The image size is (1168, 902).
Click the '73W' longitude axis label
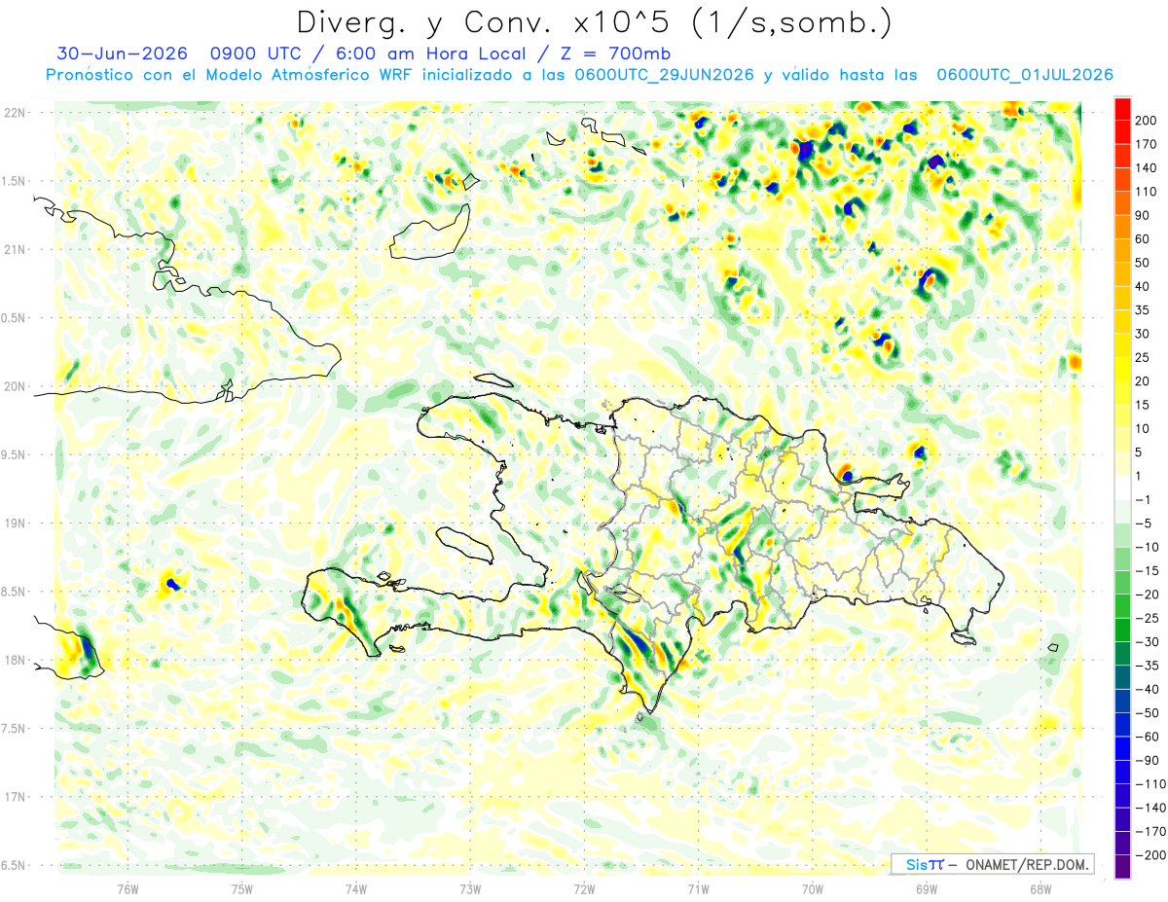470,889
